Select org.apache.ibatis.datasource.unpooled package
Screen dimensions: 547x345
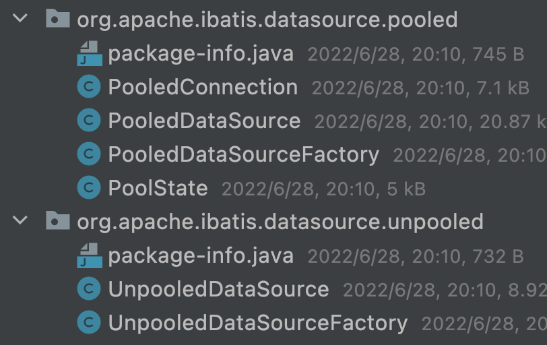(280, 222)
